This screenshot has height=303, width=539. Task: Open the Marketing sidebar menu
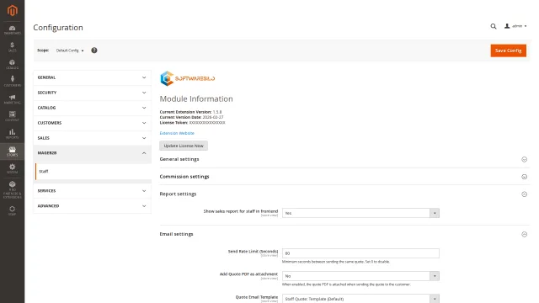pos(13,99)
